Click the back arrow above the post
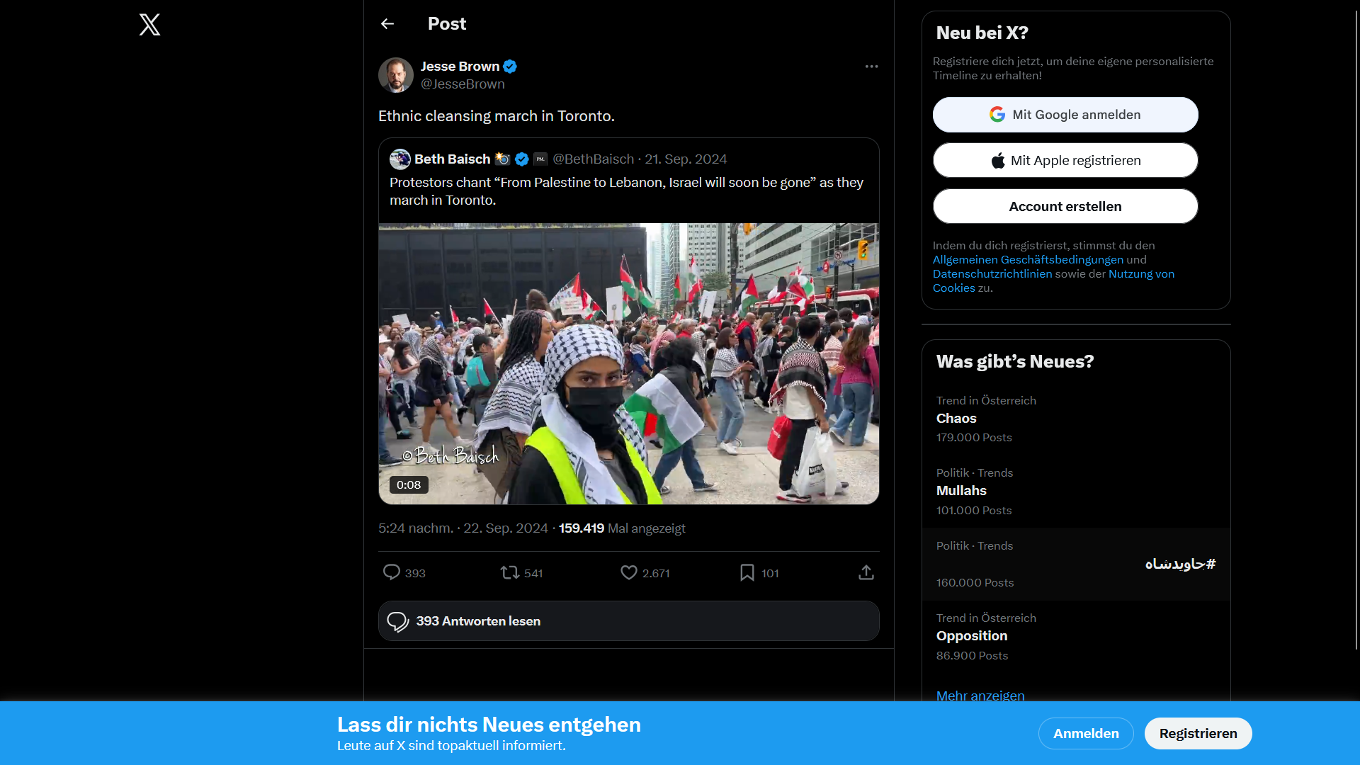 (387, 23)
